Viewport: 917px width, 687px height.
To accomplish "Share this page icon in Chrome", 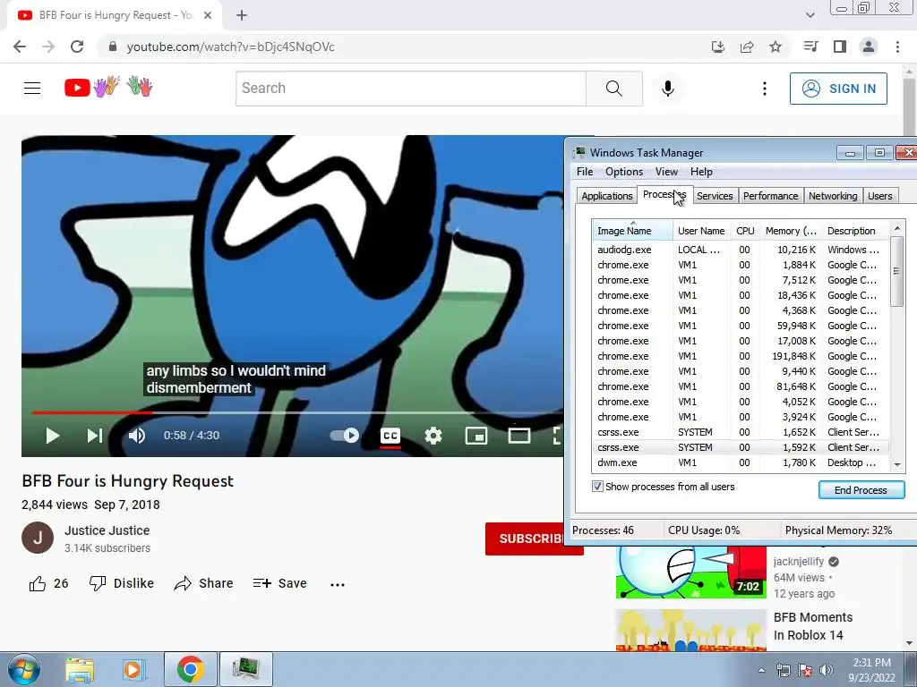I will pyautogui.click(x=747, y=47).
